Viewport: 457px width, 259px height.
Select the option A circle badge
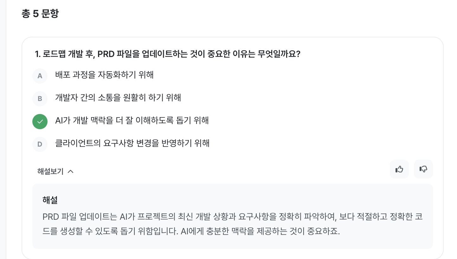pyautogui.click(x=40, y=76)
